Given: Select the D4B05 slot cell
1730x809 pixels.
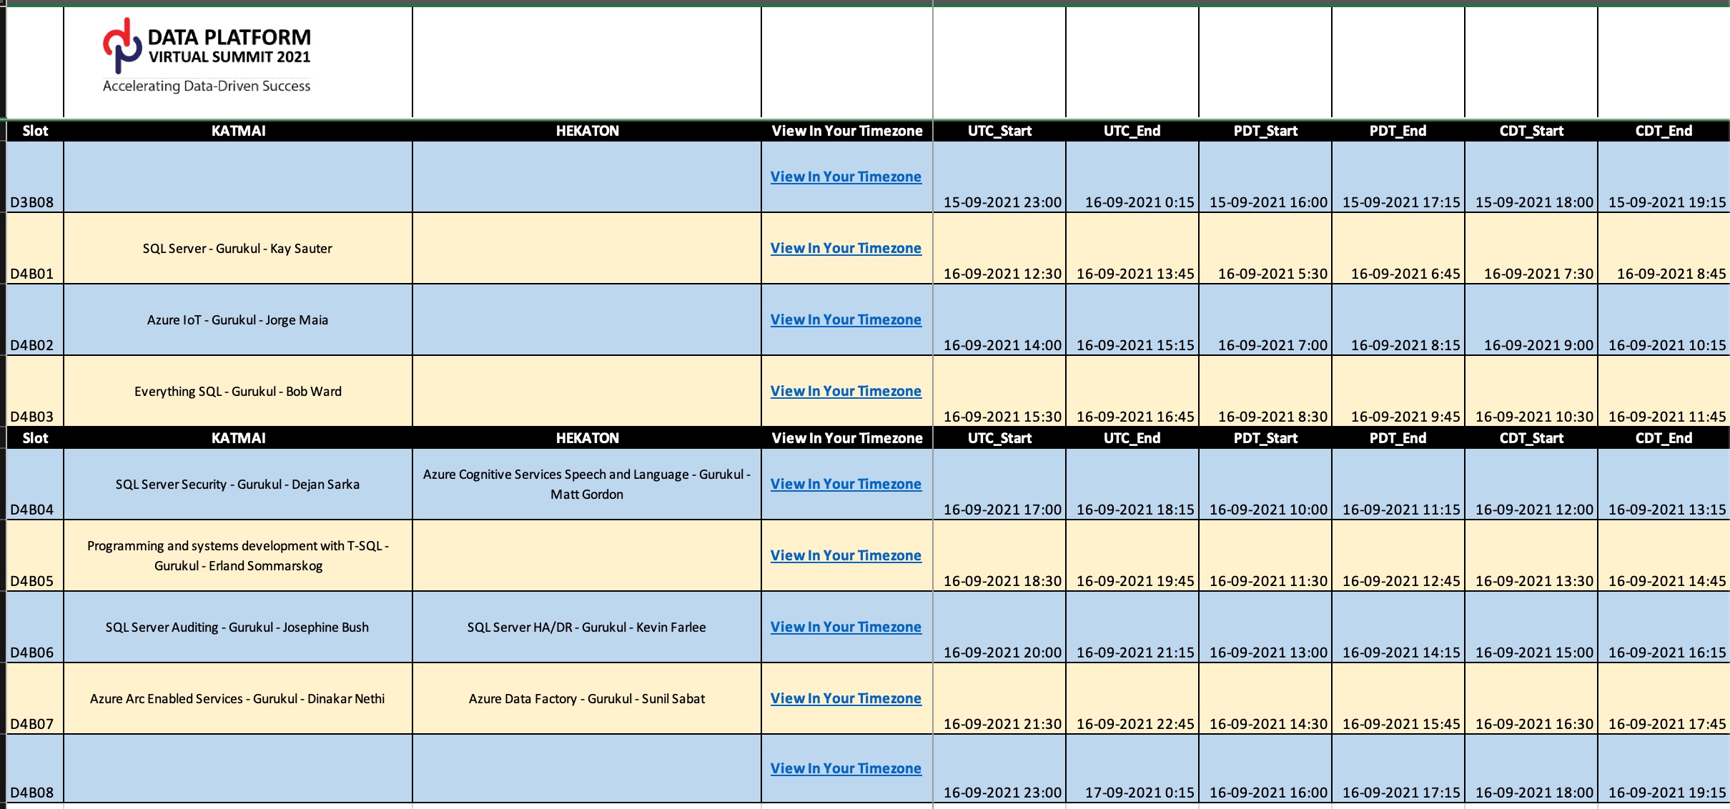Looking at the screenshot, I should pos(35,555).
